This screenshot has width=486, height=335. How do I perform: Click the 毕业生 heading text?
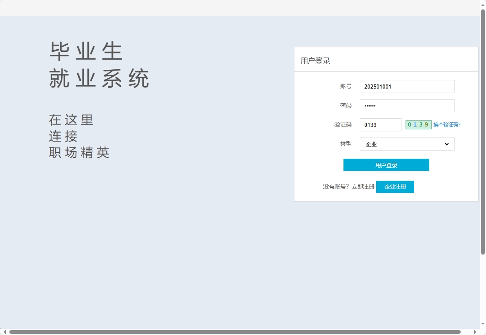coord(86,50)
